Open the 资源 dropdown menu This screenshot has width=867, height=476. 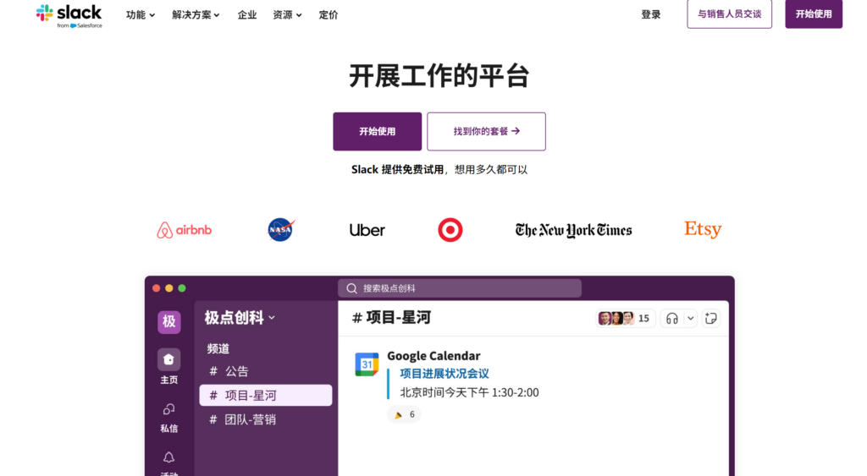(287, 15)
